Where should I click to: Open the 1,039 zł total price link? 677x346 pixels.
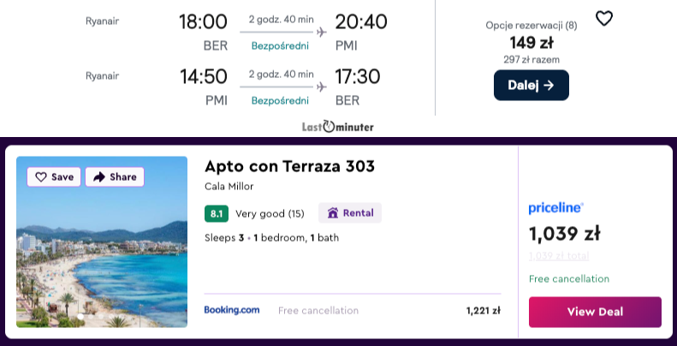tap(561, 256)
